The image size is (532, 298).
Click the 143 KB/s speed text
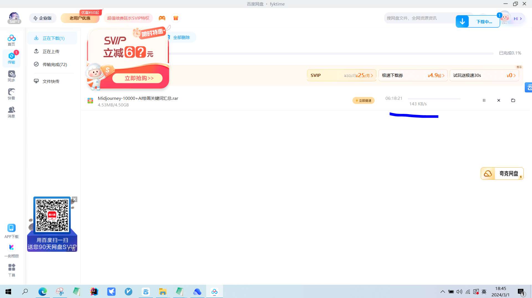tap(418, 104)
